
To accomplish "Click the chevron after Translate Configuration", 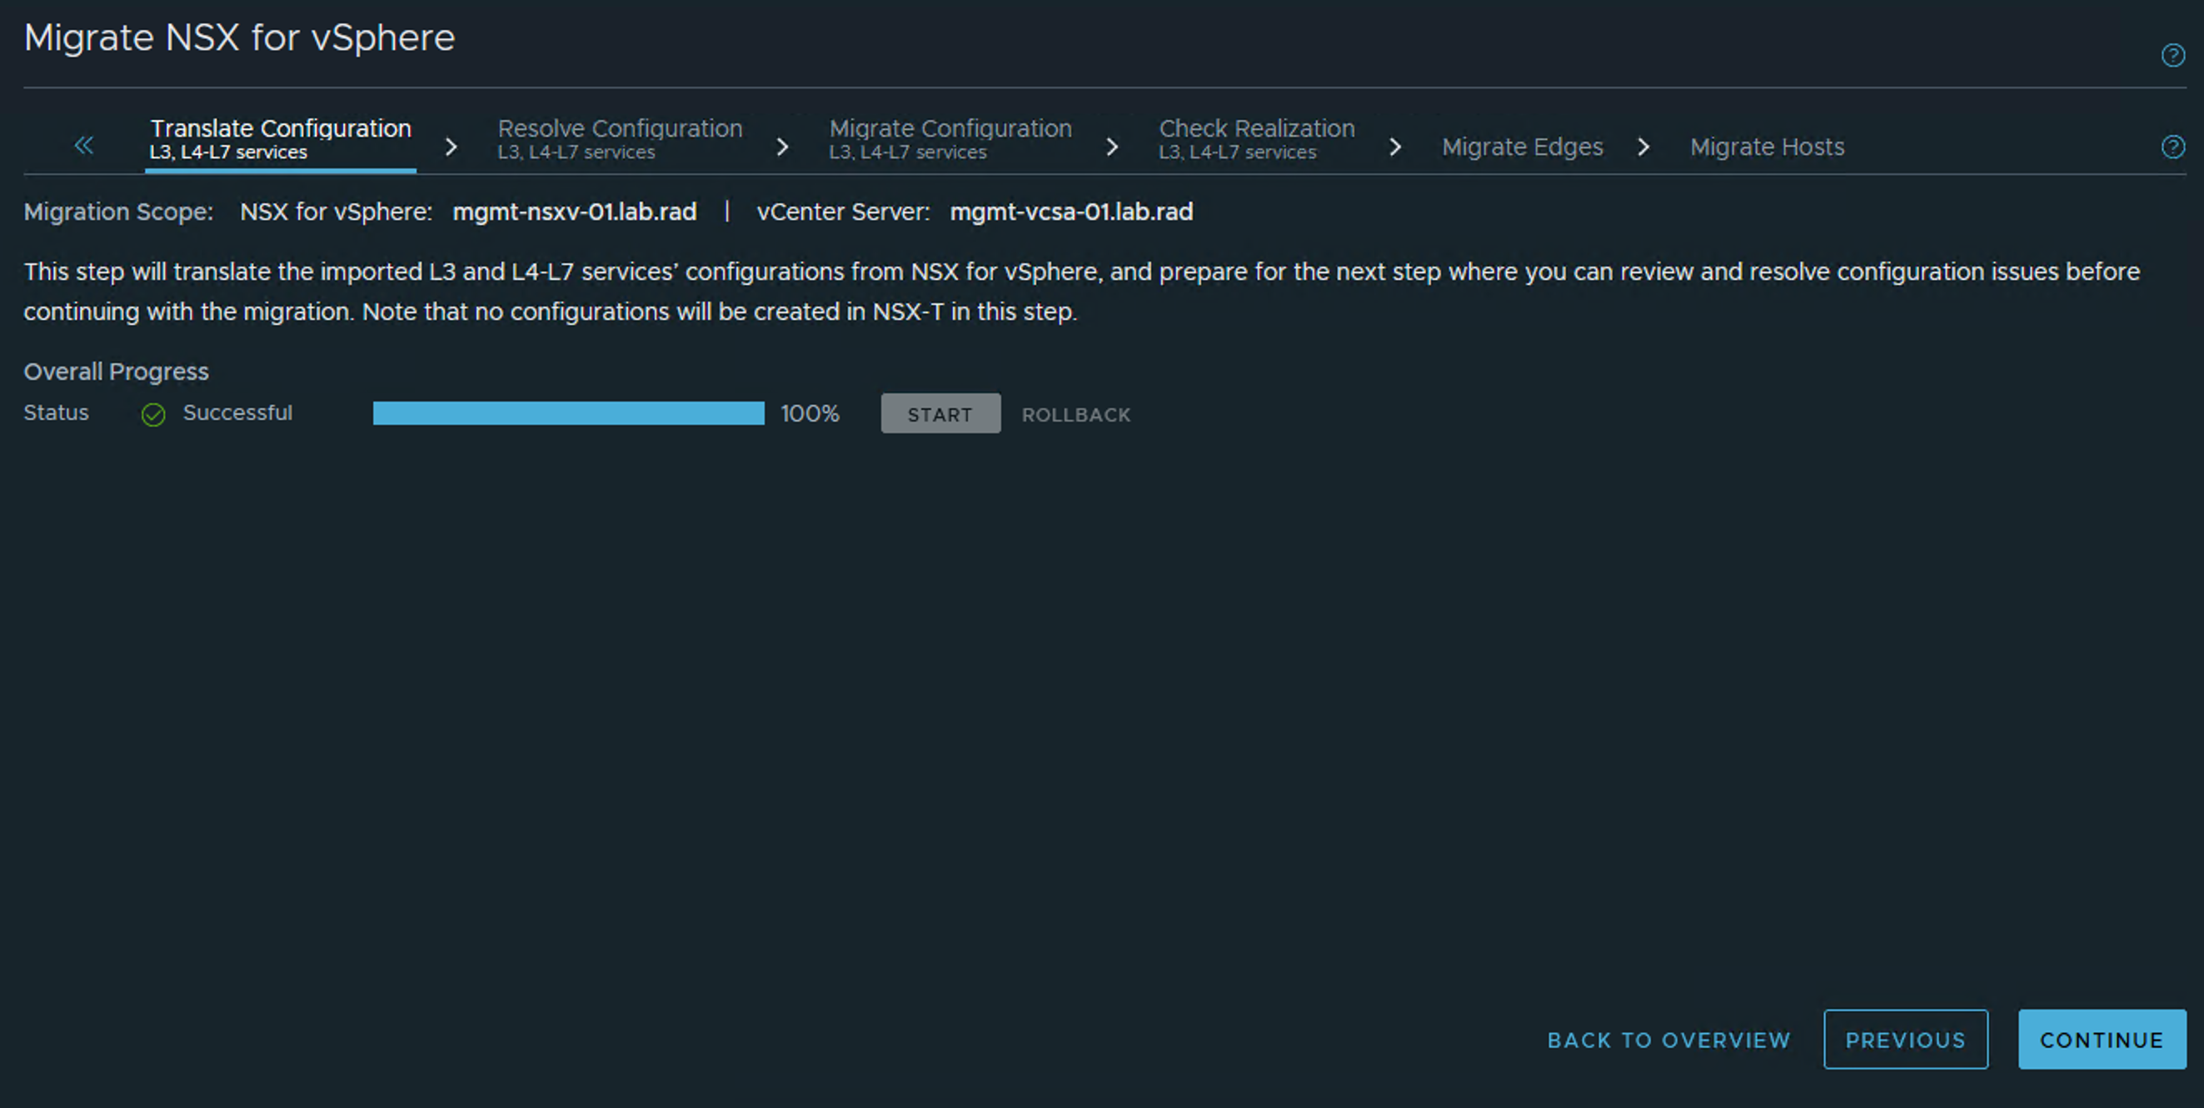I will (451, 147).
